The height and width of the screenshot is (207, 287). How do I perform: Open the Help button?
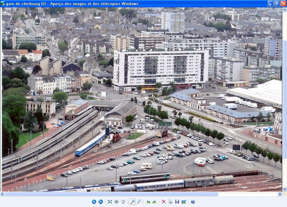(x=193, y=202)
